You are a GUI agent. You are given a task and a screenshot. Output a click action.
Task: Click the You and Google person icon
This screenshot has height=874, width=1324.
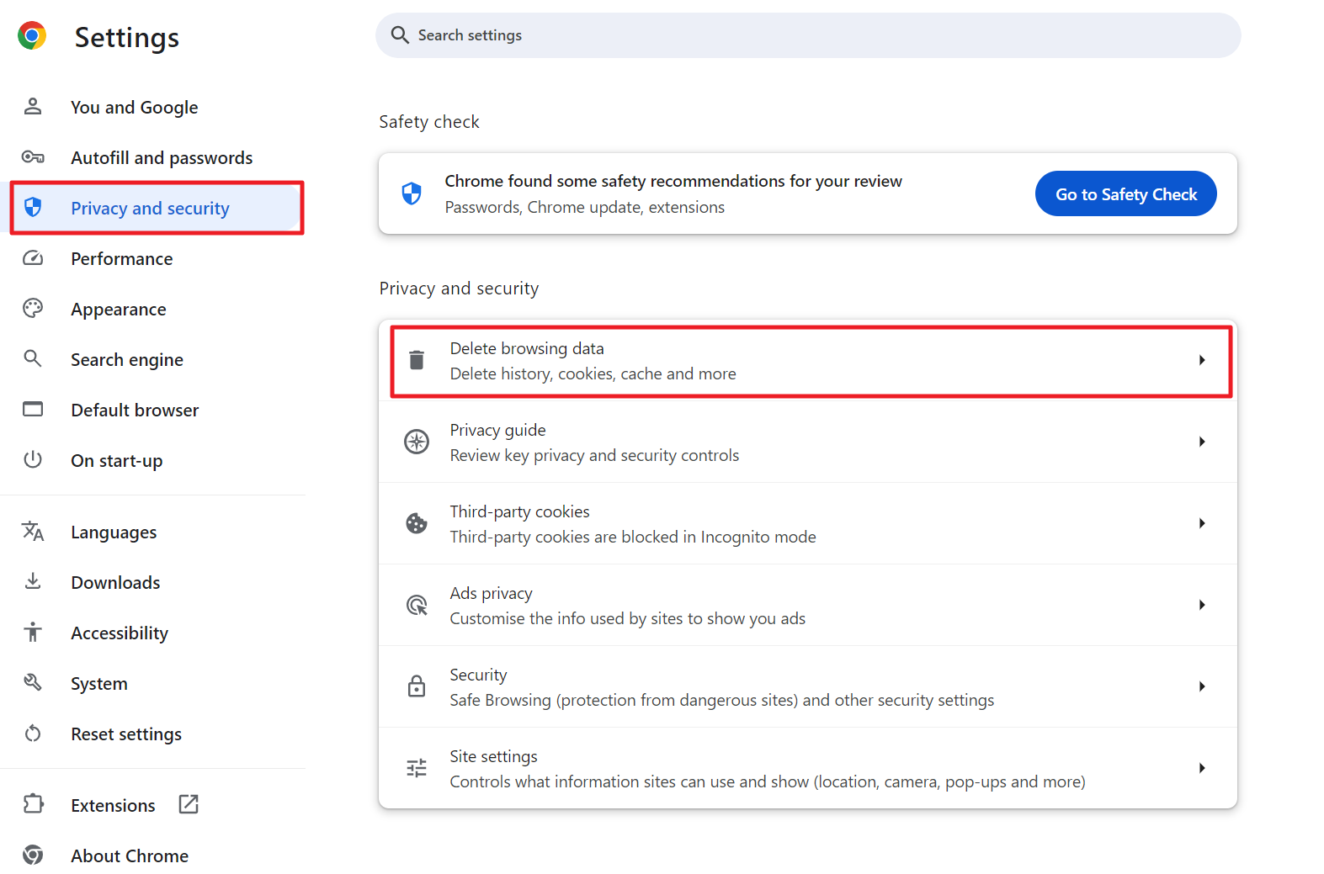tap(33, 106)
